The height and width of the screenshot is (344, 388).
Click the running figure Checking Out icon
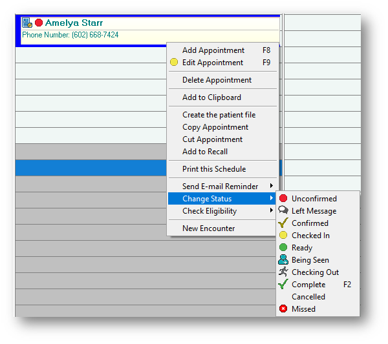click(x=283, y=272)
